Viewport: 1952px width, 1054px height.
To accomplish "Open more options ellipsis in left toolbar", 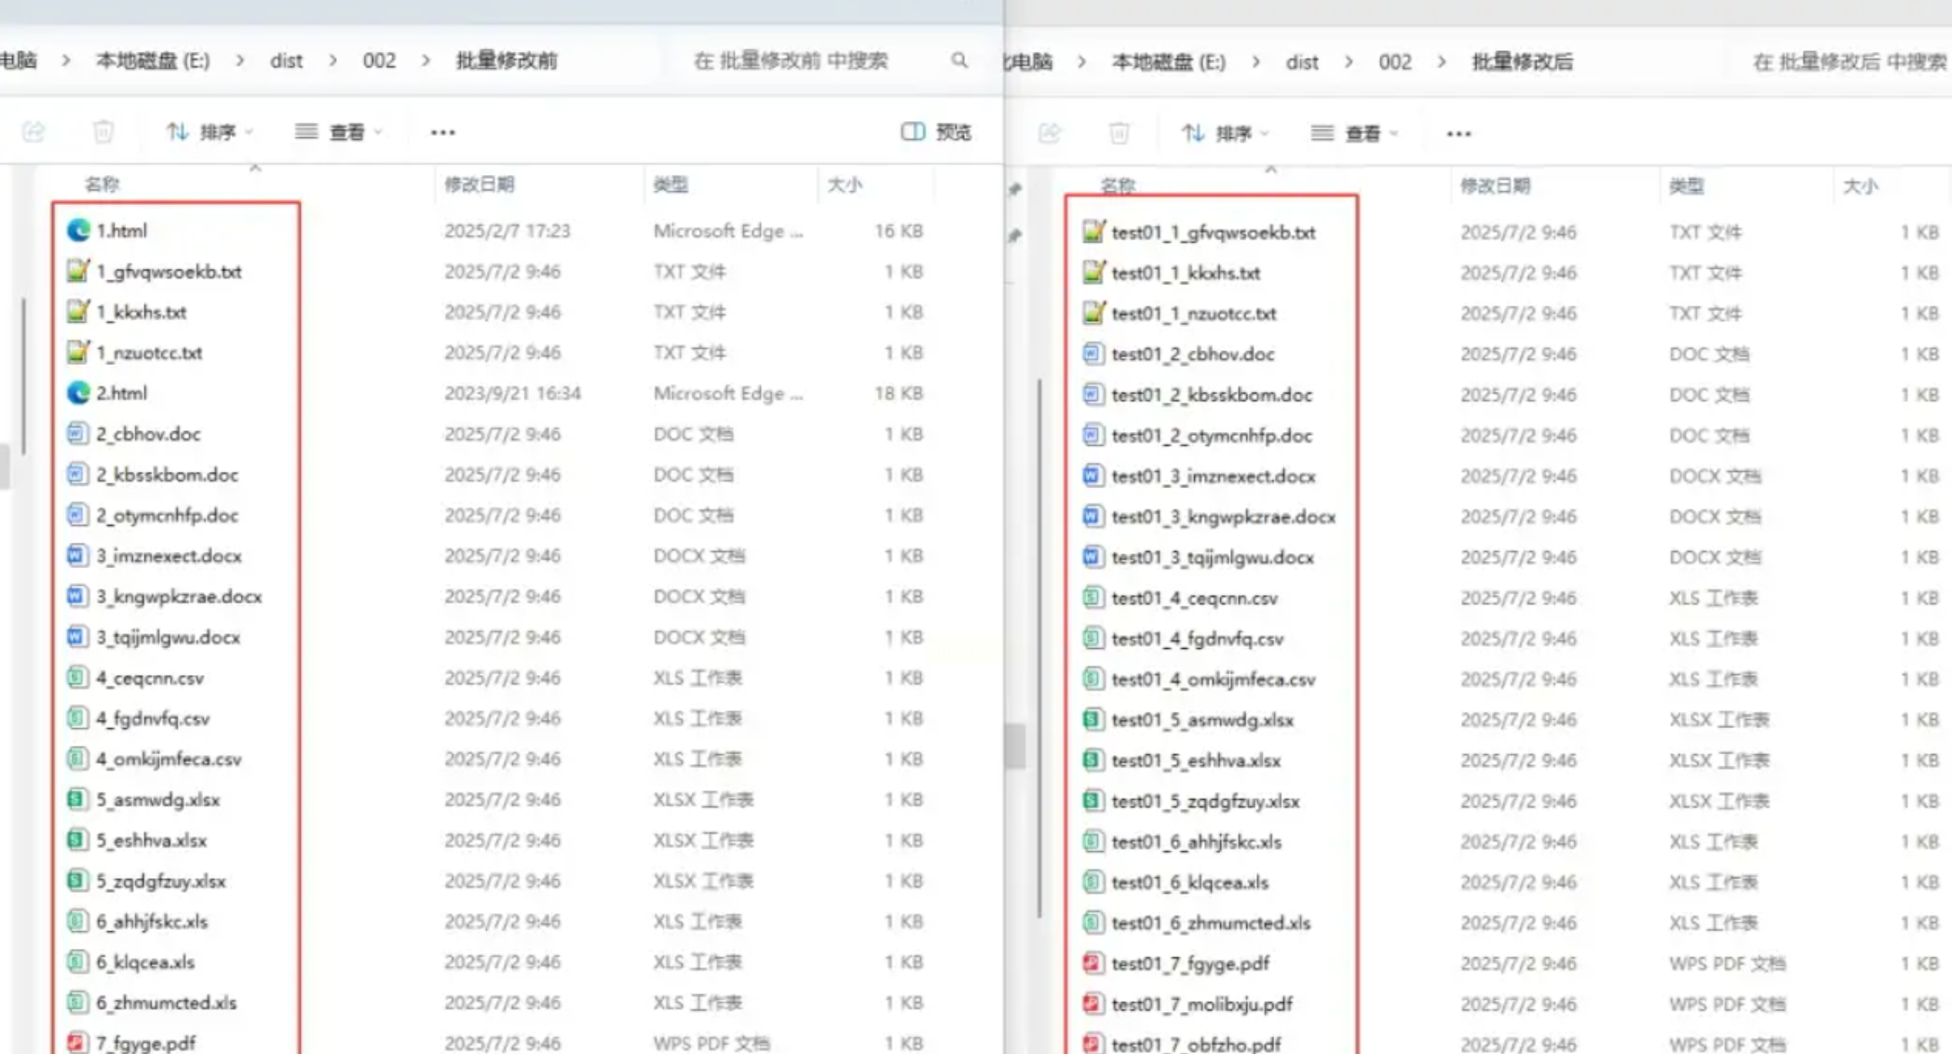I will [443, 132].
